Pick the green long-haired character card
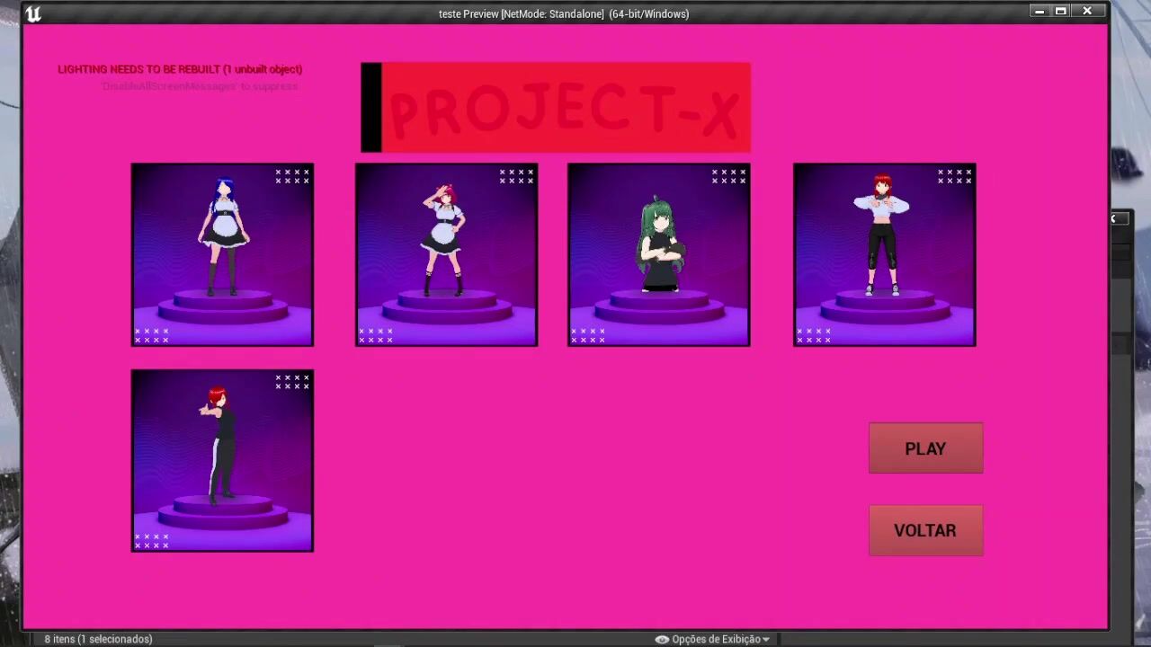This screenshot has width=1151, height=647. coord(658,254)
